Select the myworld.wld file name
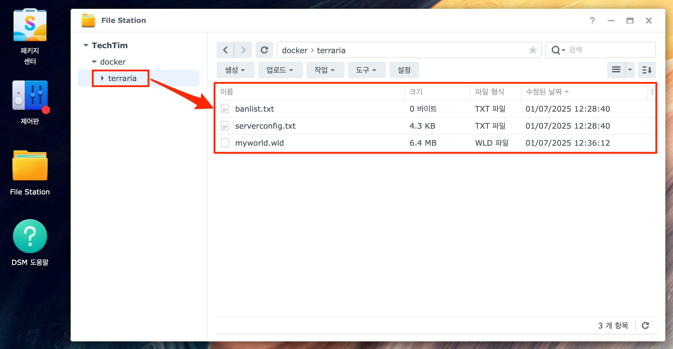 pyautogui.click(x=260, y=143)
